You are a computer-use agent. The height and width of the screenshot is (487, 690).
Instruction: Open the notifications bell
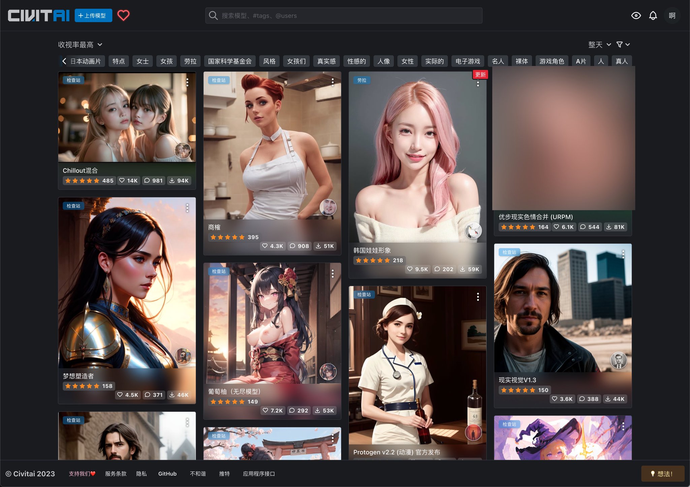[653, 15]
